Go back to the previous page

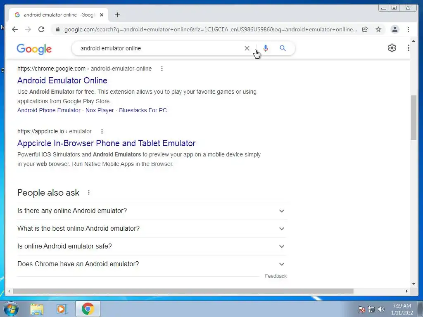(15, 29)
